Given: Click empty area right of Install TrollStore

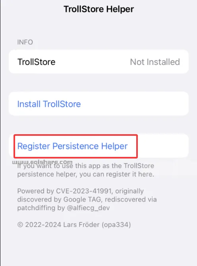Looking at the screenshot, I should pos(135,104).
